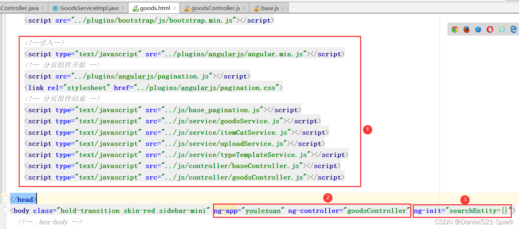The image size is (519, 229).
Task: Click the JS file icon on base.js tab
Action: (257, 8)
